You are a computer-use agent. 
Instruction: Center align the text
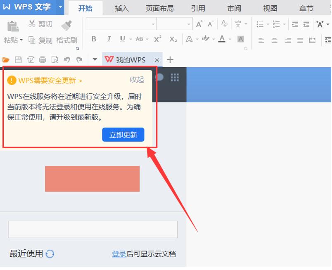tap(275, 40)
